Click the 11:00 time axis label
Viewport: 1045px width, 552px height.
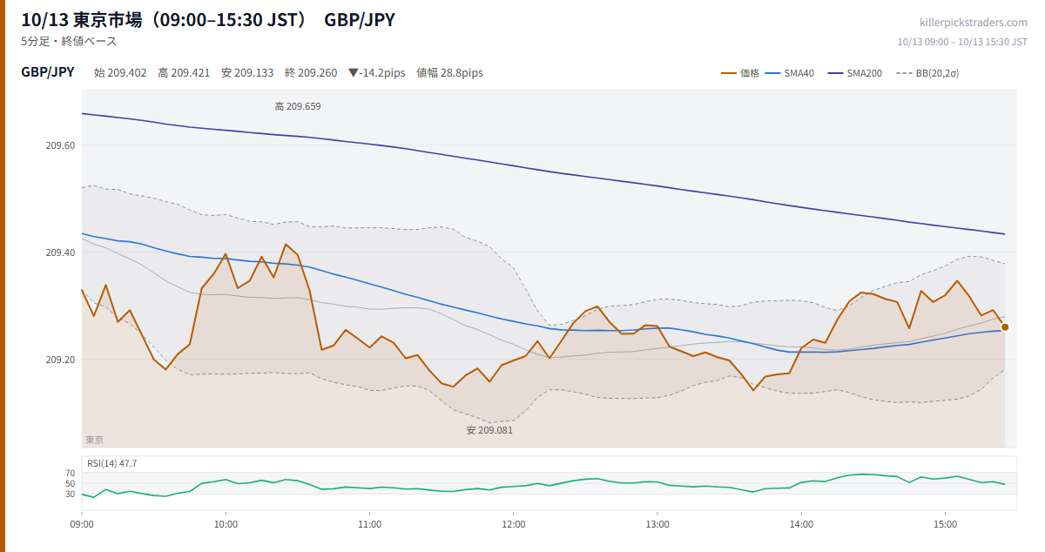(x=369, y=524)
